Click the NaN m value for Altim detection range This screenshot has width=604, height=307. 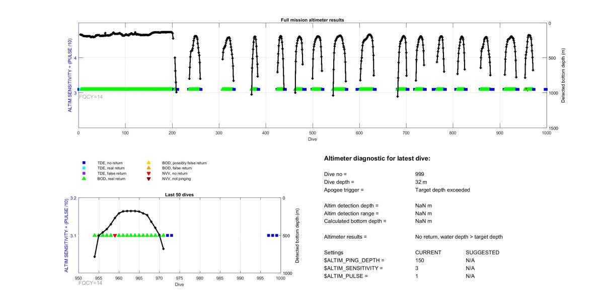423,214
